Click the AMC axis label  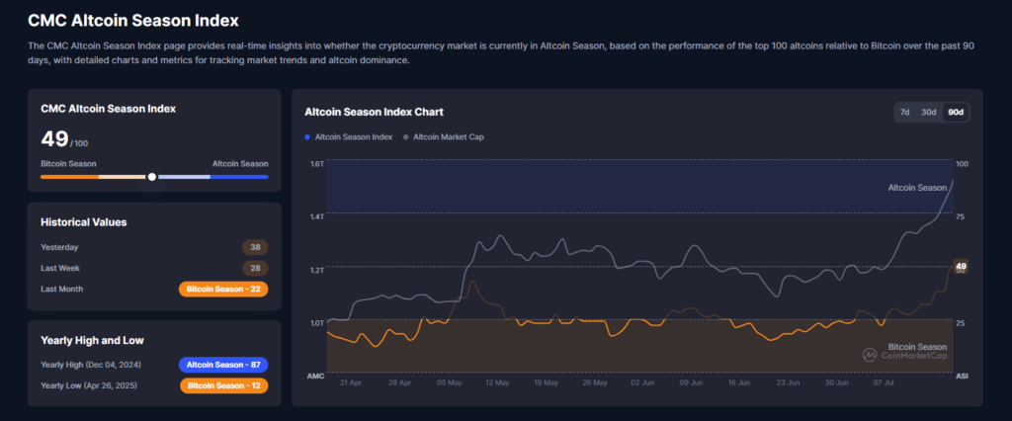tap(313, 376)
